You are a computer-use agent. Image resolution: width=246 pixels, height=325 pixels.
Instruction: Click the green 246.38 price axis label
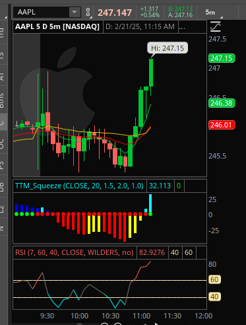pyautogui.click(x=222, y=103)
